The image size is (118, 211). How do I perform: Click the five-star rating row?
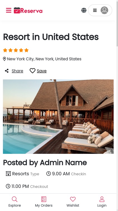[x=16, y=50]
